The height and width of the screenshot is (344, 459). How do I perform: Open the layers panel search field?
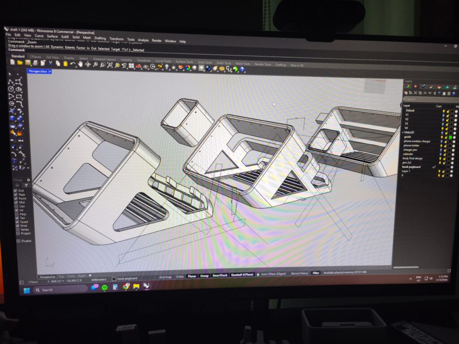click(x=430, y=99)
